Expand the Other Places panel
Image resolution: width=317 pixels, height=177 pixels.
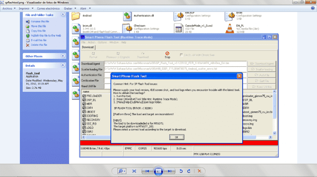63,56
